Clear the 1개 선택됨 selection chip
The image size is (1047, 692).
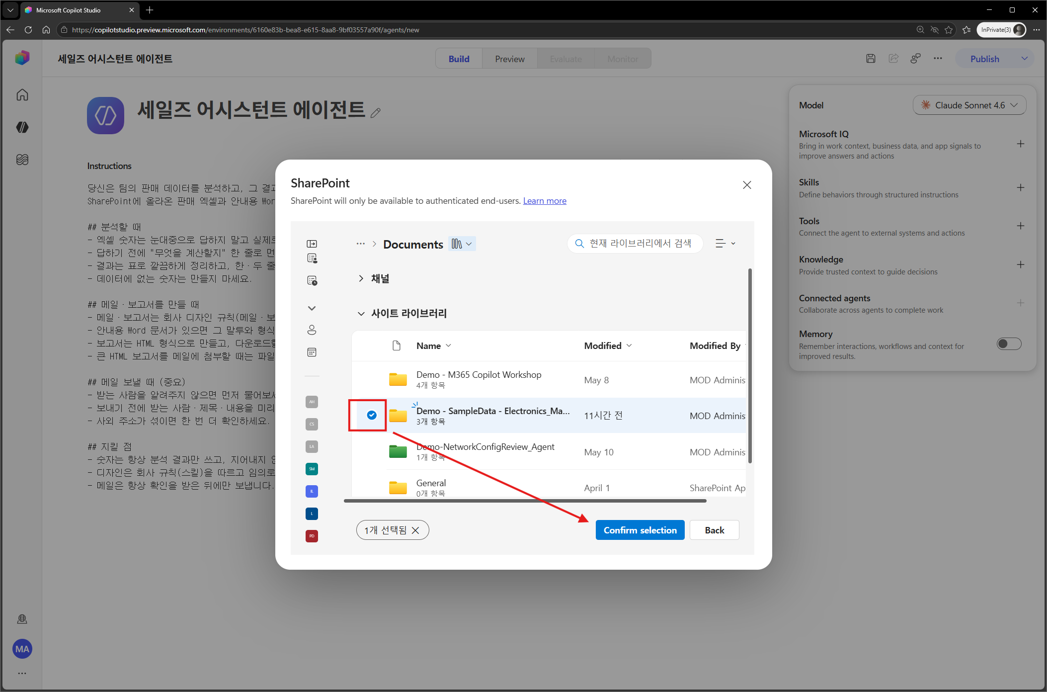(415, 530)
